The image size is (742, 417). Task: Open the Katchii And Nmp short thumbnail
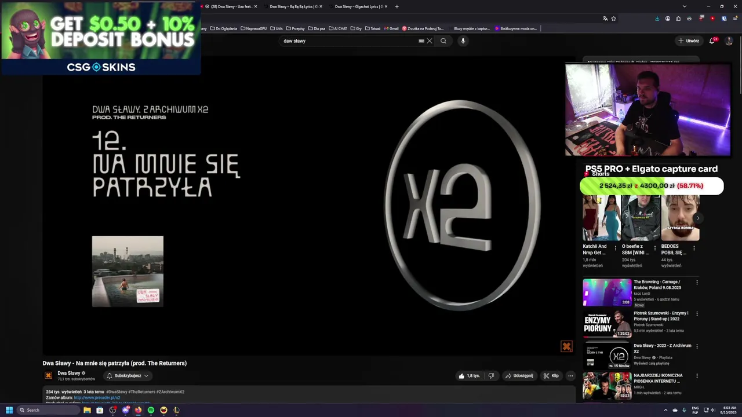click(x=601, y=218)
